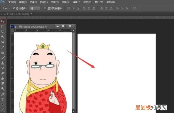The image size is (174, 113).
Task: Select the Rectangular Marquee tool
Action: pos(3,26)
